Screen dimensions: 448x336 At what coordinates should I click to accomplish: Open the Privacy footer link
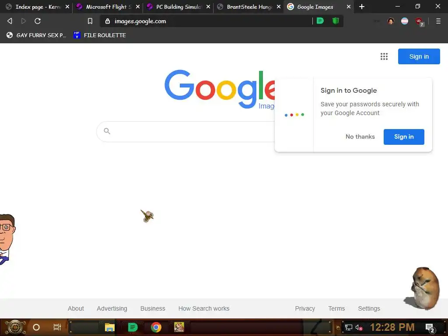(x=305, y=308)
